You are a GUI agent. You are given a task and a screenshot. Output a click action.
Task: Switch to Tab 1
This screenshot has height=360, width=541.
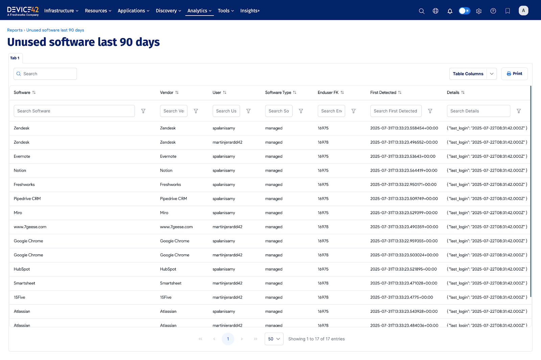pyautogui.click(x=15, y=58)
